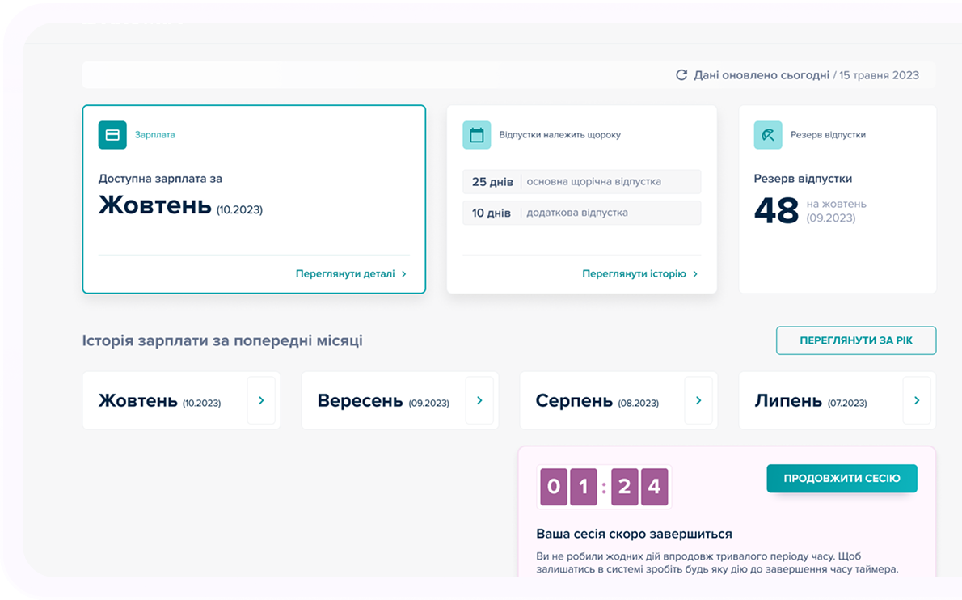
Task: Select the '25 днів' main annual vacation row
Action: tap(581, 182)
